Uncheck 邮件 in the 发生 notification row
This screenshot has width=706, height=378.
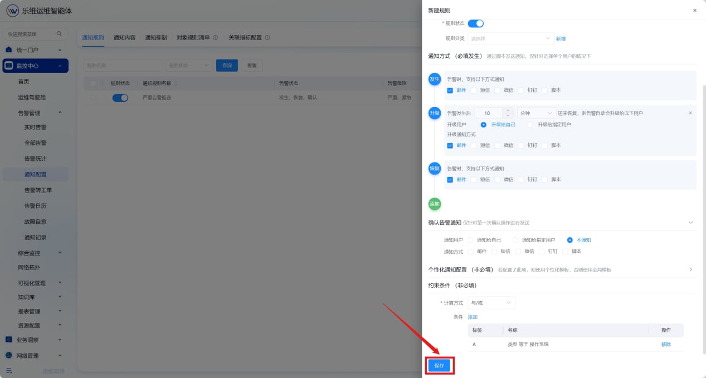pos(450,90)
